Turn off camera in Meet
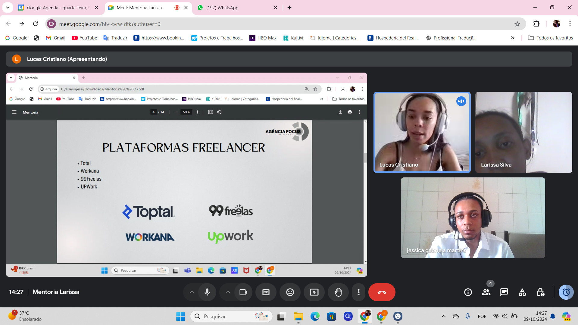This screenshot has height=325, width=578. pos(243,292)
